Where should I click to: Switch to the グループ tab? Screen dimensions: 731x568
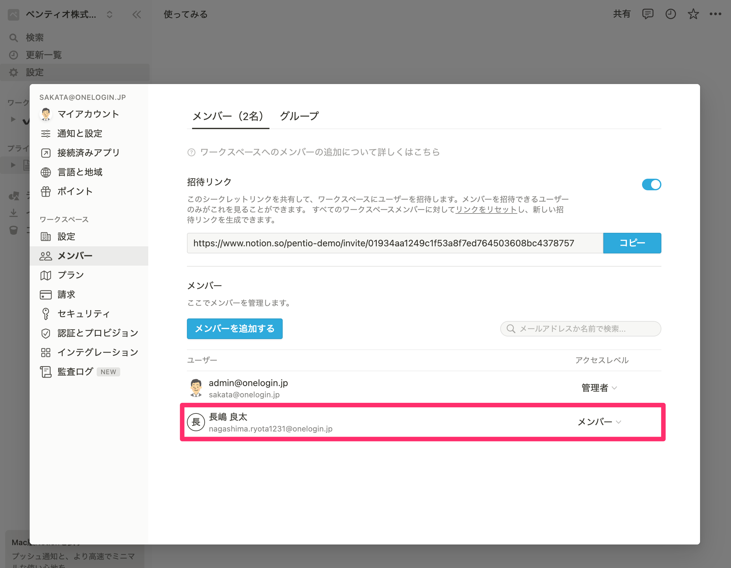coord(299,116)
